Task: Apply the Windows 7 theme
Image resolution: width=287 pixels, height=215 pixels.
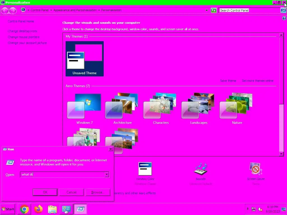Action: pyautogui.click(x=84, y=109)
